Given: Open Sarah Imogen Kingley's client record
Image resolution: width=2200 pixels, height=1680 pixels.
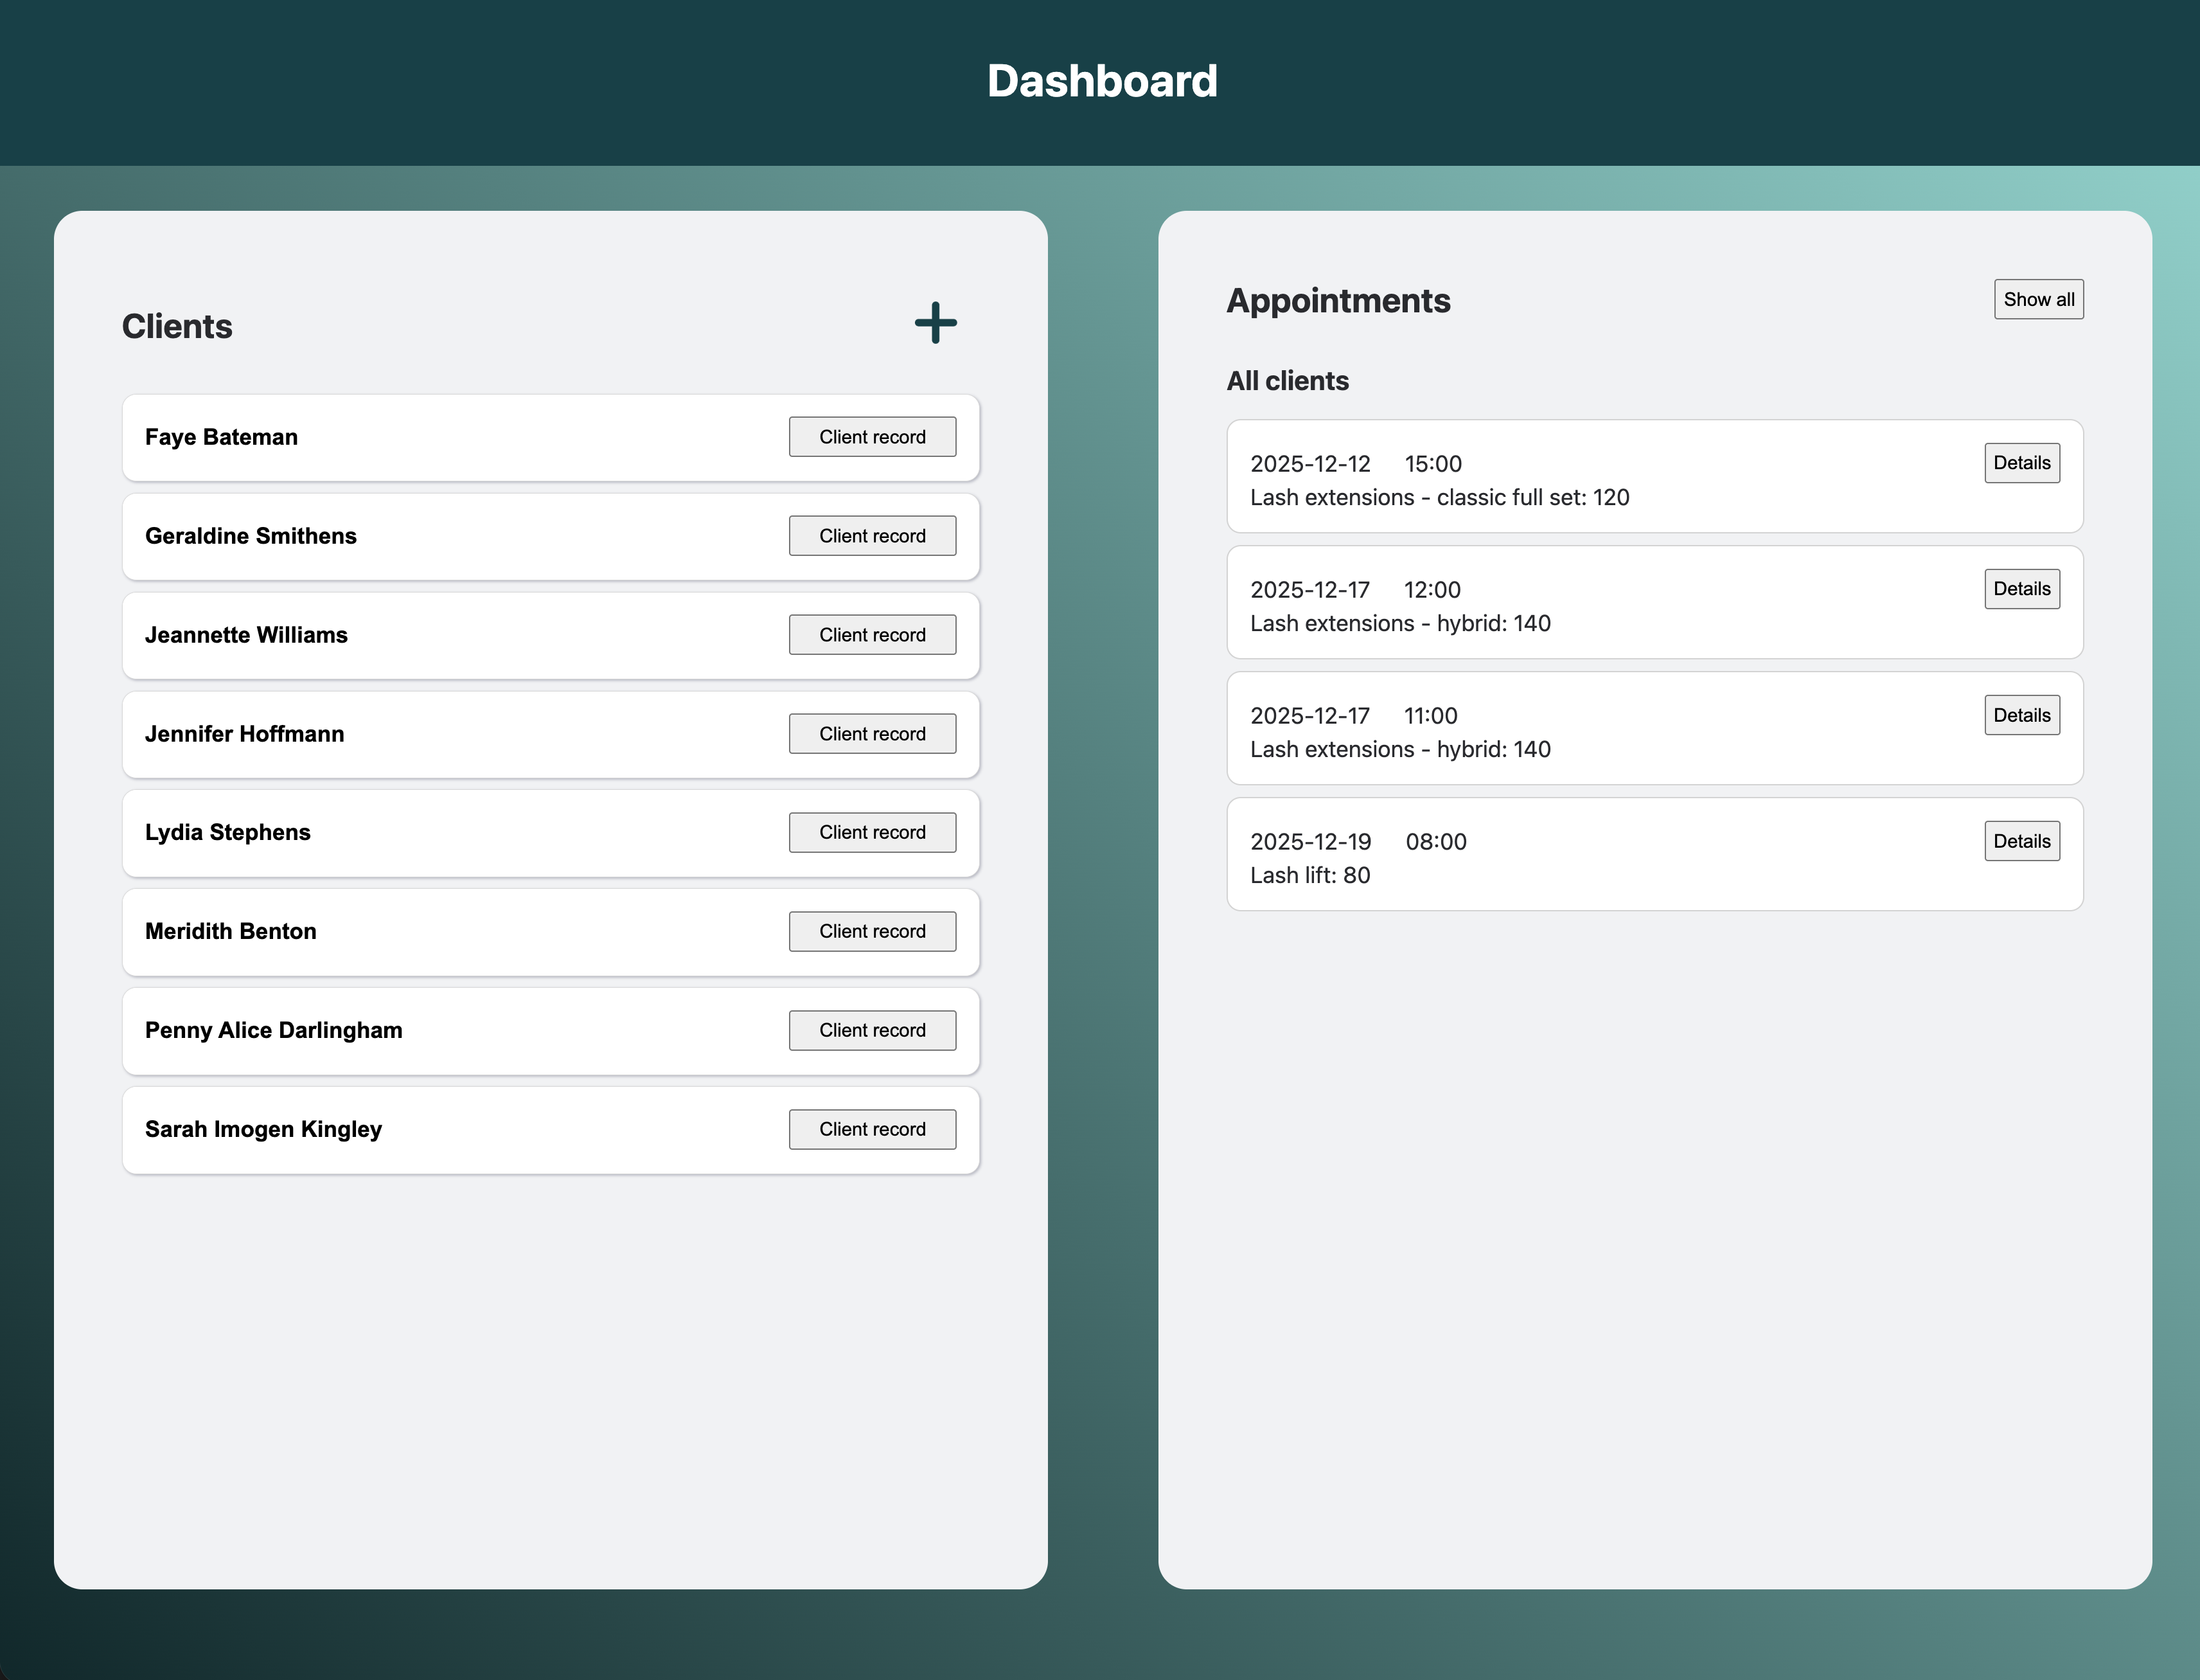Looking at the screenshot, I should pos(872,1128).
